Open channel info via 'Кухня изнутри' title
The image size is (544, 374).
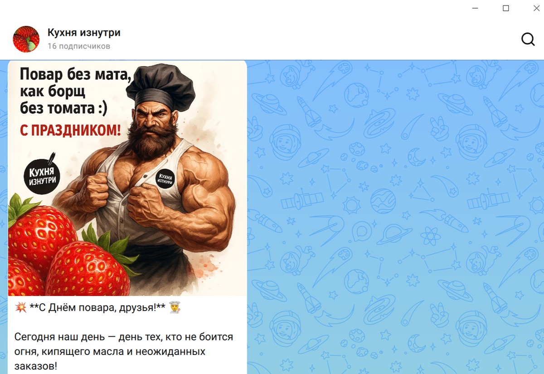coord(84,33)
